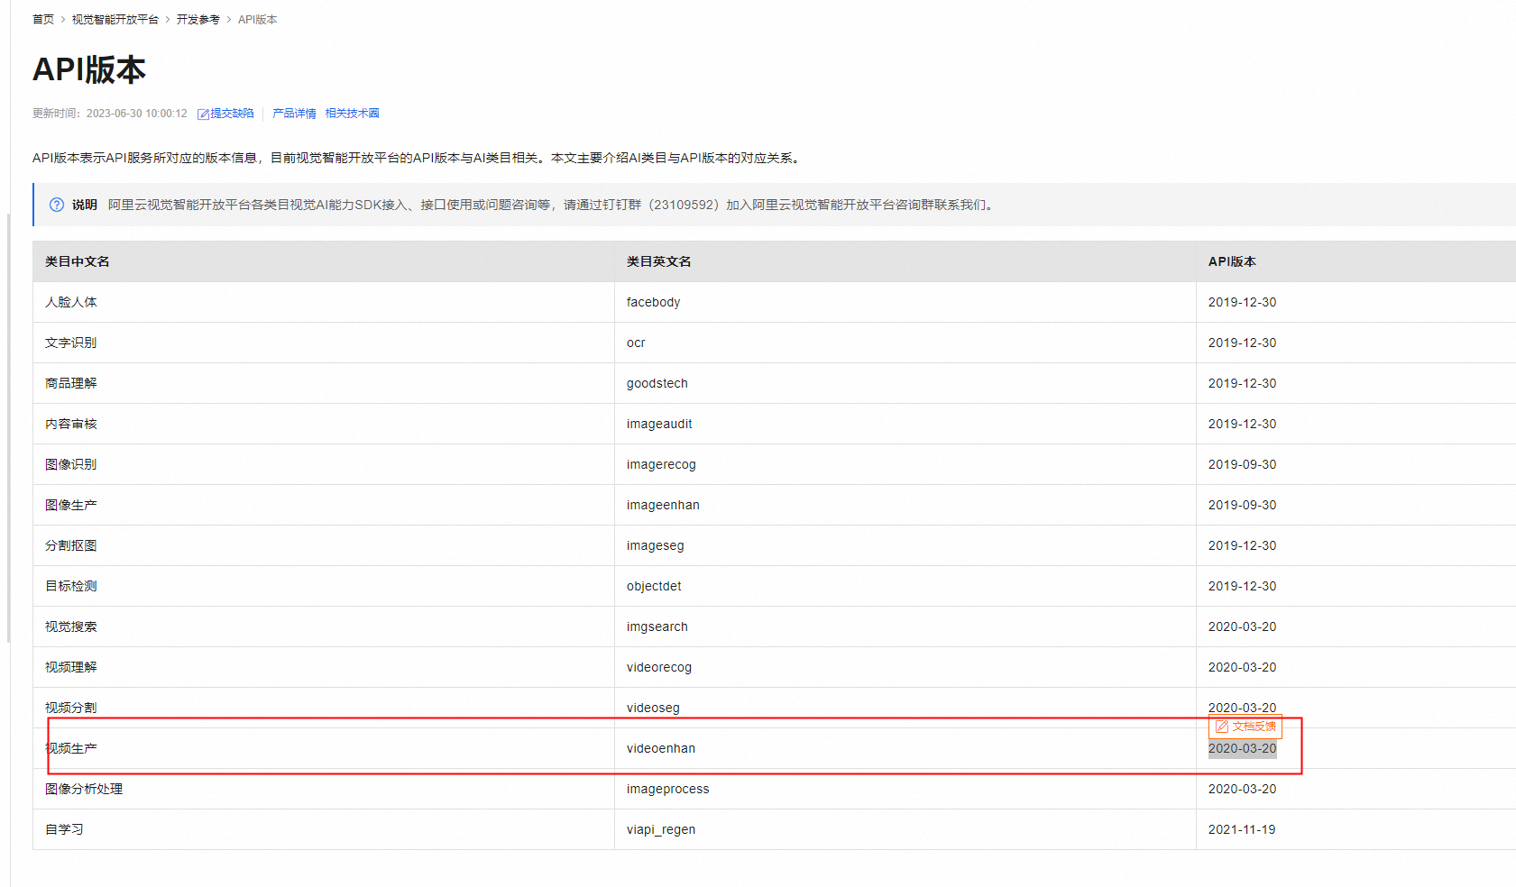Click the viapi_regen cell

pos(905,829)
